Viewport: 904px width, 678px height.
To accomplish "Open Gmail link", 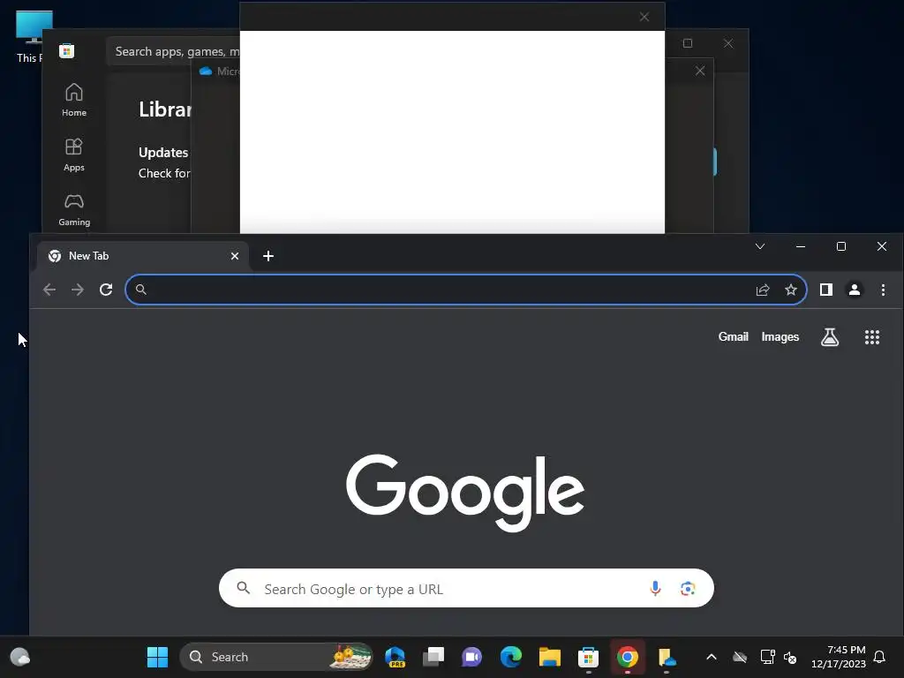I will coord(733,336).
